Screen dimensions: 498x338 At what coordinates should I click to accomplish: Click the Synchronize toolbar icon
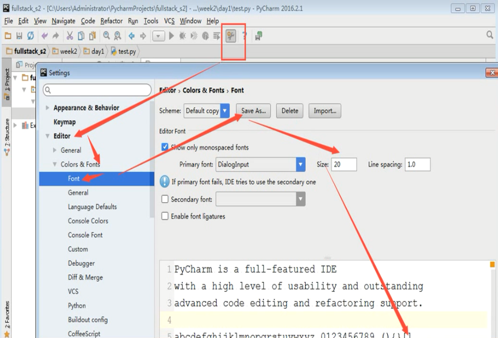click(30, 36)
